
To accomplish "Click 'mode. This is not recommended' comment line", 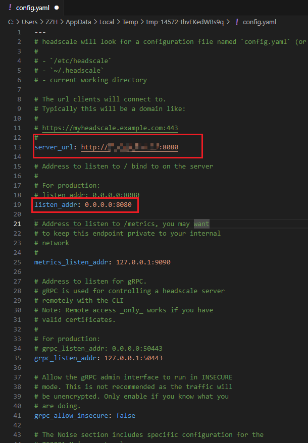I will tap(133, 387).
